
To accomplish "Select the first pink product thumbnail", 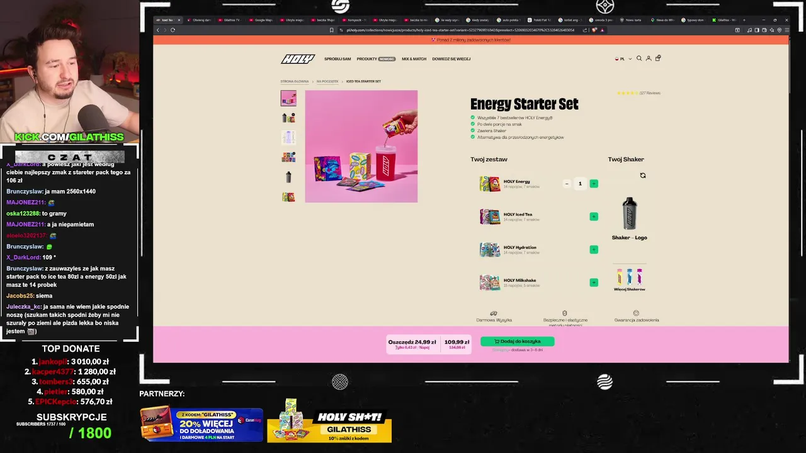I will coord(288,98).
